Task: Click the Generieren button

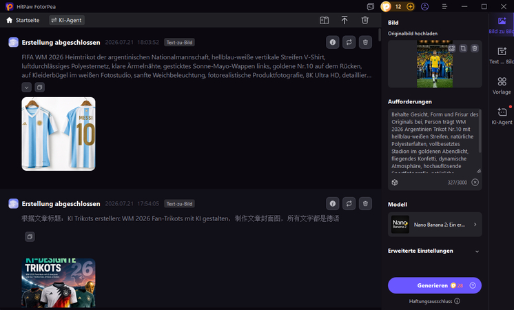Action: 434,285
